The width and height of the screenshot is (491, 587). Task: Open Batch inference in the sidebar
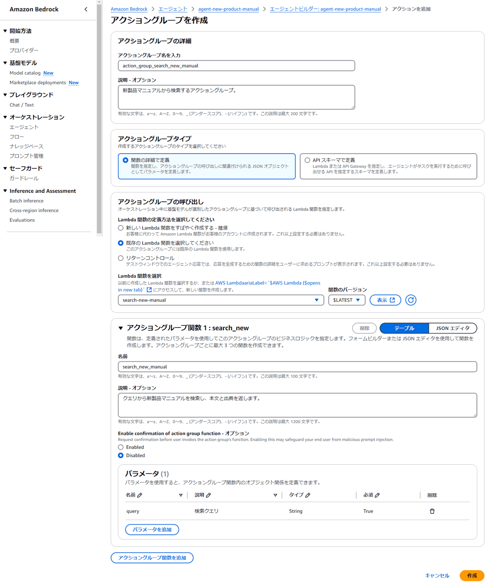[27, 201]
